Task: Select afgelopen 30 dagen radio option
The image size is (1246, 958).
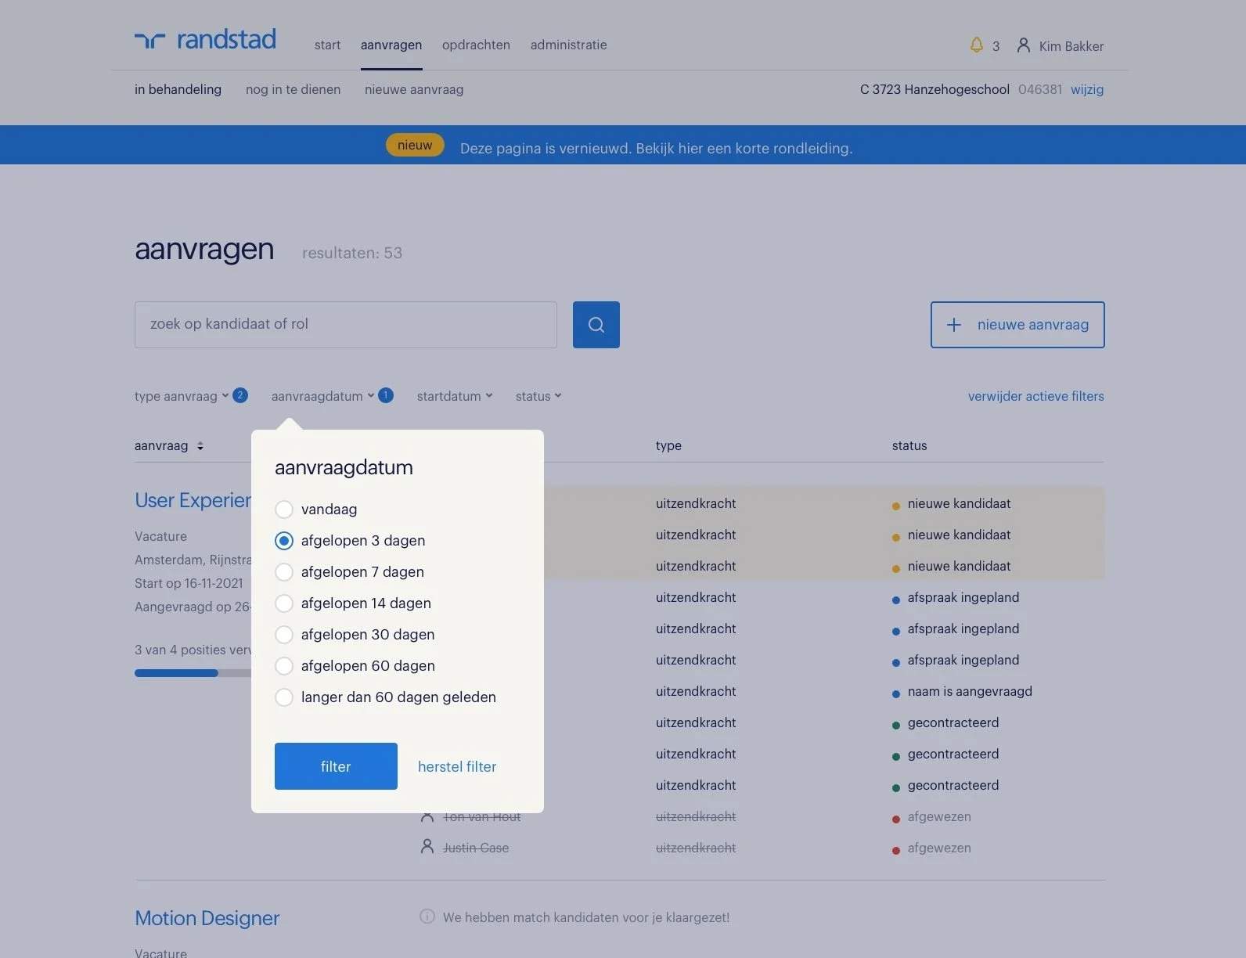Action: (284, 635)
